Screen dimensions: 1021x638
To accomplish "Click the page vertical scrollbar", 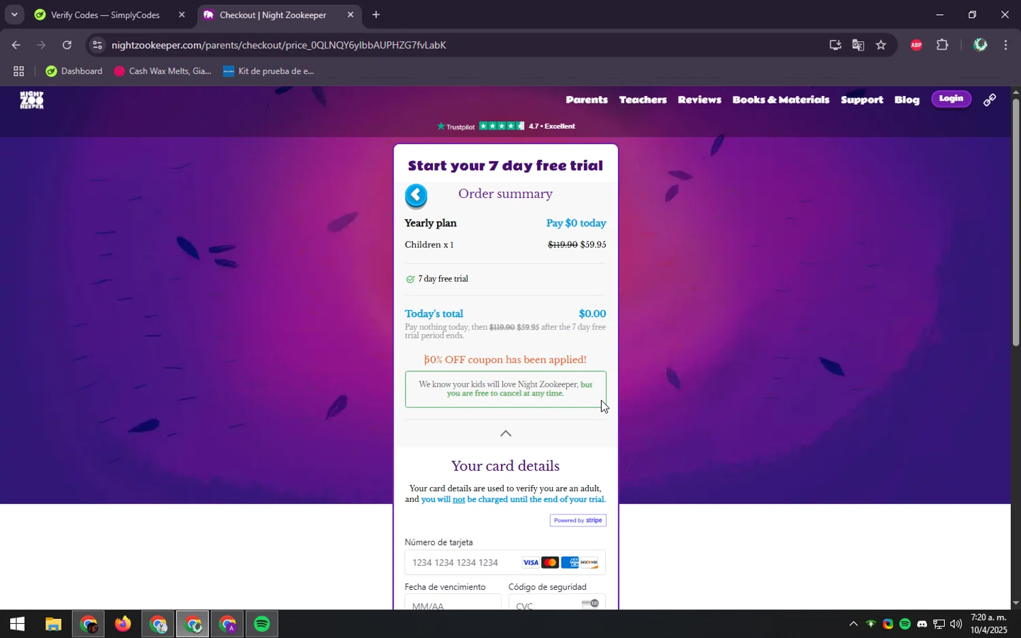I will coord(1016,222).
